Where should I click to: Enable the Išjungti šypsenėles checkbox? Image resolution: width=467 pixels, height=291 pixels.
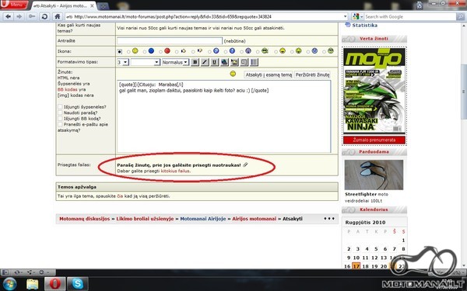coord(60,107)
